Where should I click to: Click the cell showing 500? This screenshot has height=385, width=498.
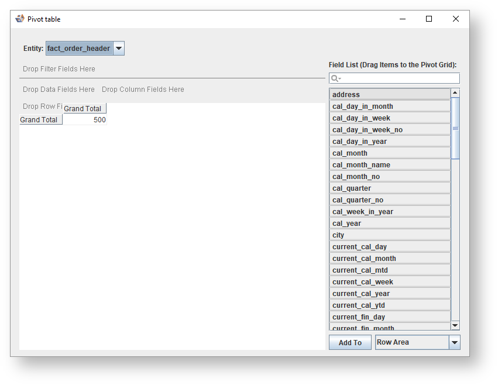(x=85, y=120)
